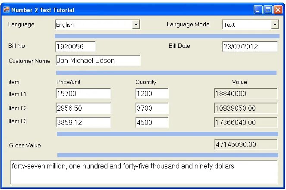
Task: Open the Language dropdown arrow
Action: point(136,25)
